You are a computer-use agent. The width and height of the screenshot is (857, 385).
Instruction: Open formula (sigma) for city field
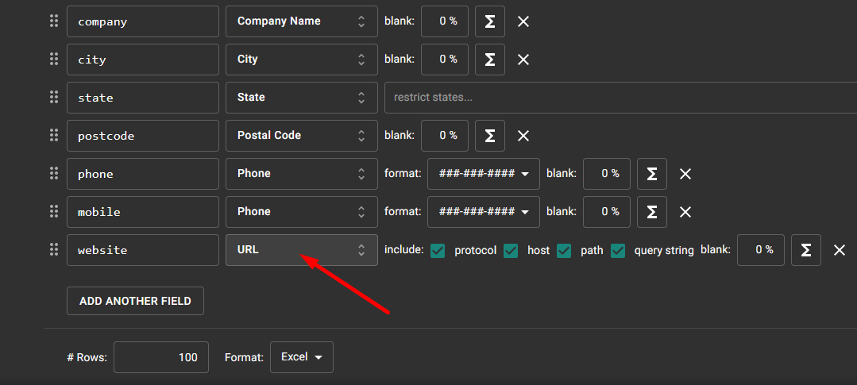490,59
